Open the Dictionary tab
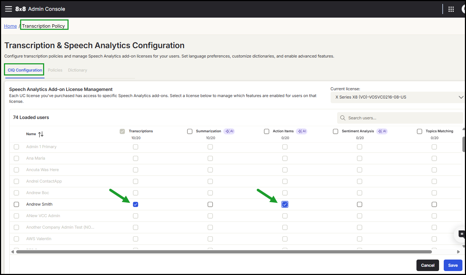 click(x=78, y=70)
